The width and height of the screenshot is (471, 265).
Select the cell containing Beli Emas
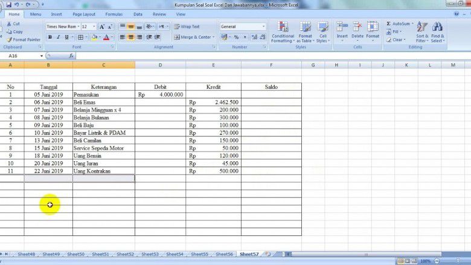click(x=103, y=103)
